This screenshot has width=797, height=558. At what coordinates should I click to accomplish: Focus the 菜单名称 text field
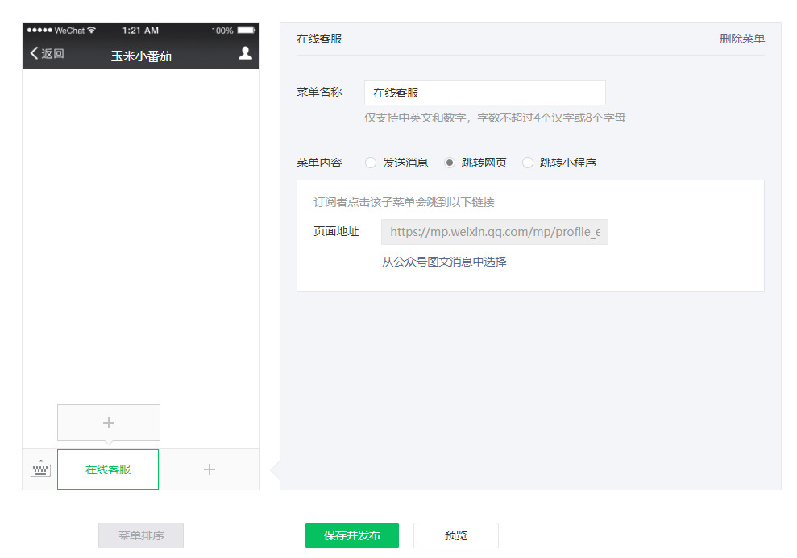pos(484,93)
